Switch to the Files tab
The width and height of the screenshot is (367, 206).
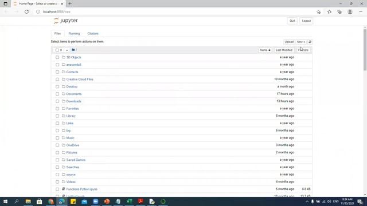[57, 33]
